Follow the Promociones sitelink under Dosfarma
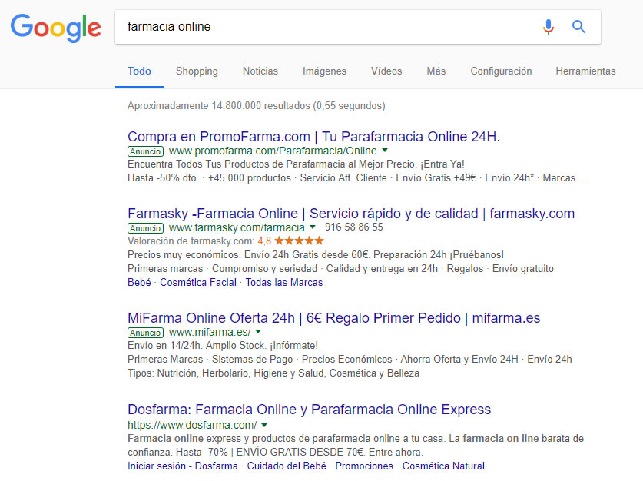Viewport: 643px width, 481px height. point(364,466)
